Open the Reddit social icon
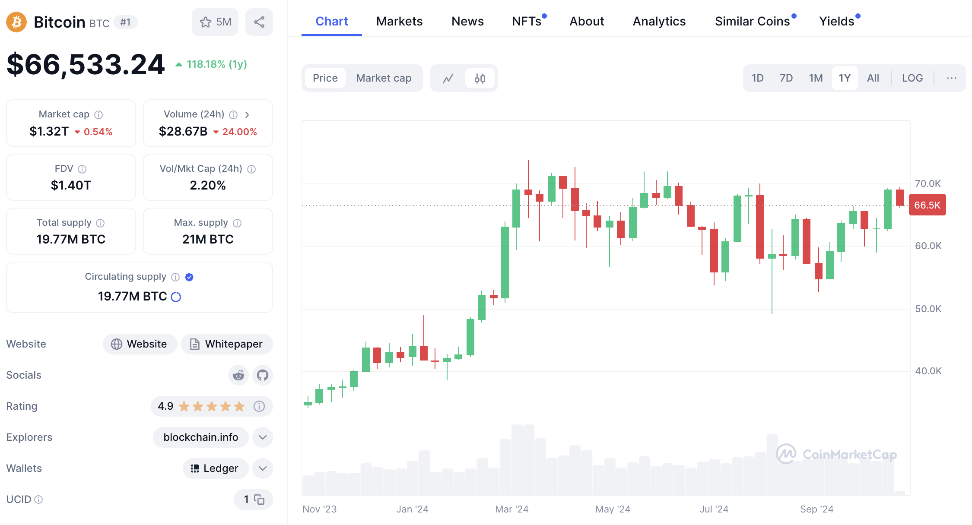972x525 pixels. [x=238, y=375]
